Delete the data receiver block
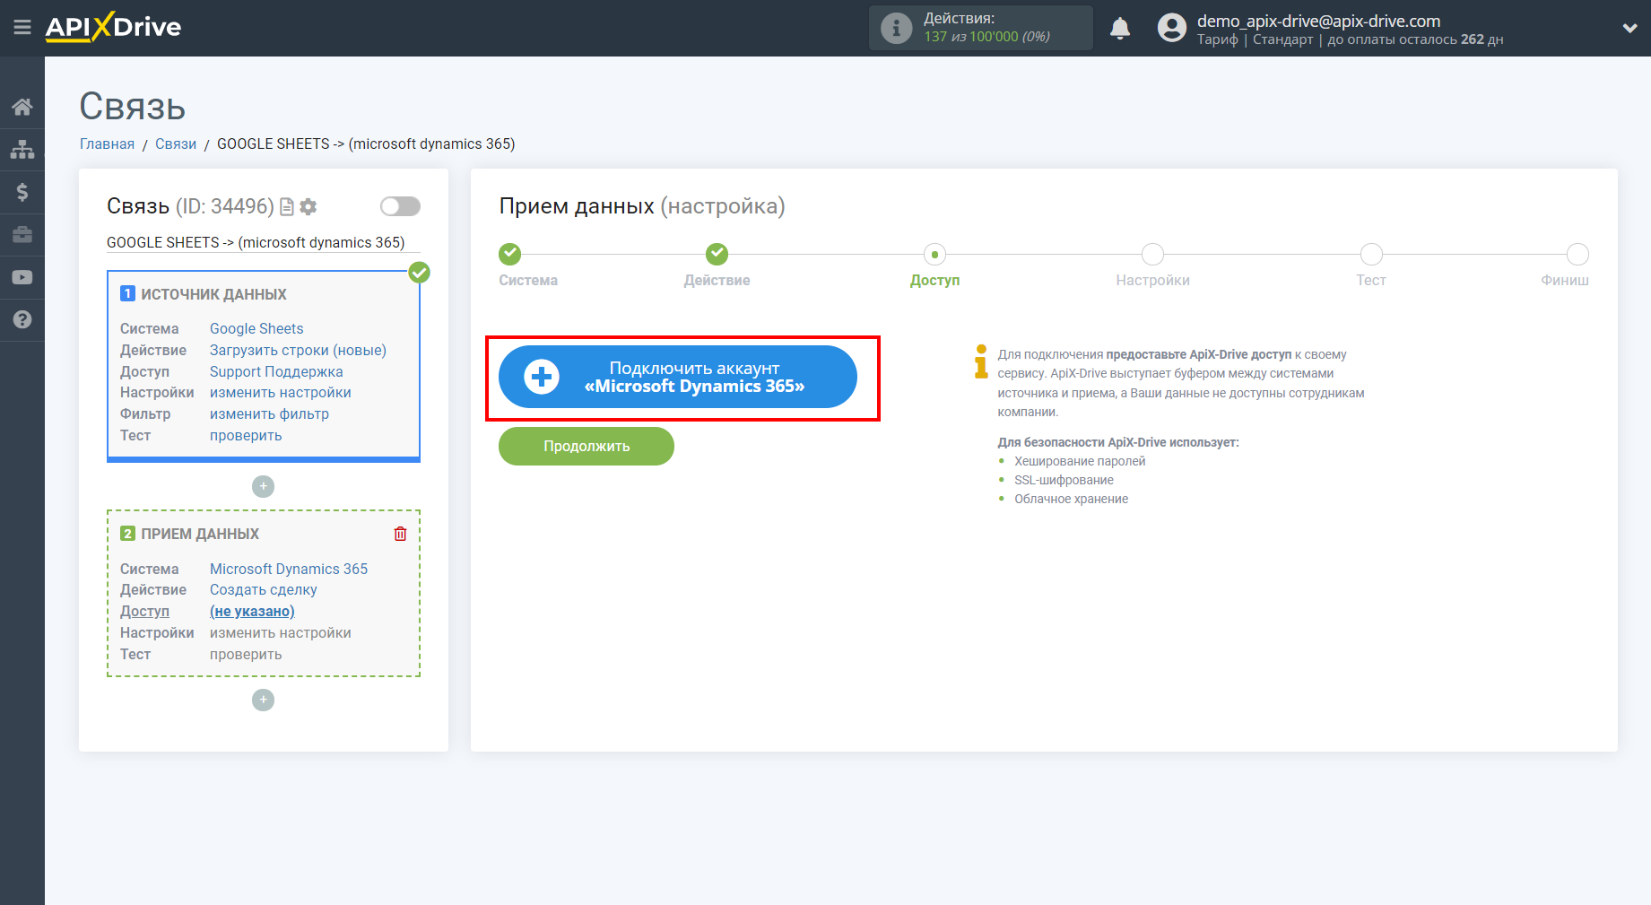The width and height of the screenshot is (1651, 905). click(x=400, y=534)
